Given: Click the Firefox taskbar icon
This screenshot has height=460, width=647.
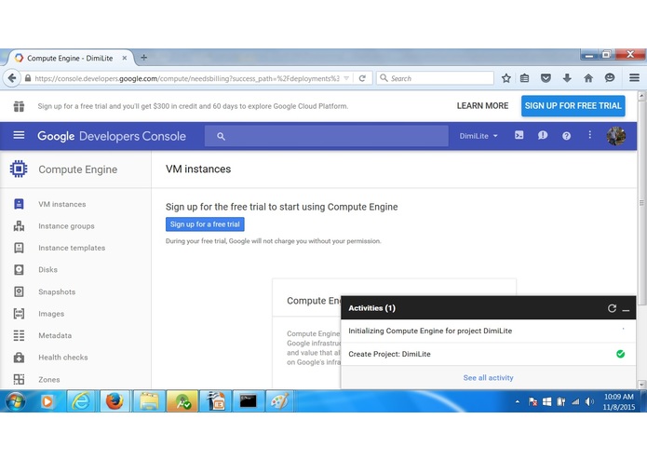Looking at the screenshot, I should coord(115,401).
